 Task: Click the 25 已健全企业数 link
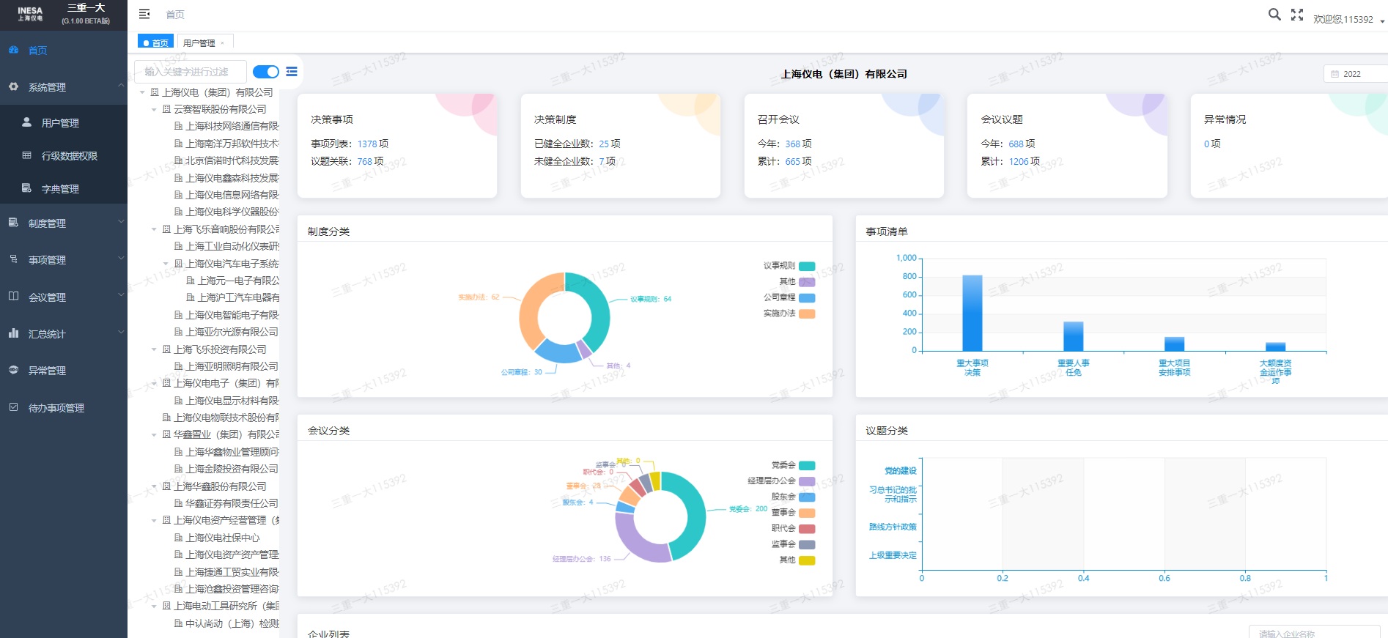[604, 144]
